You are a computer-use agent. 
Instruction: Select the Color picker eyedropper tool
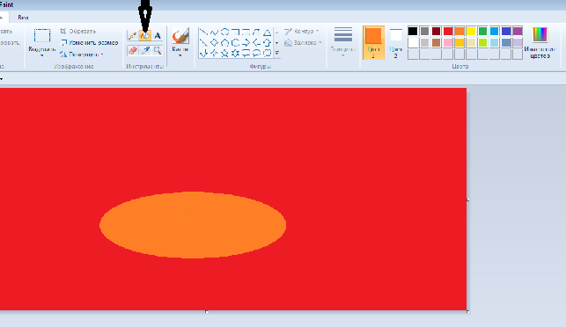click(145, 50)
